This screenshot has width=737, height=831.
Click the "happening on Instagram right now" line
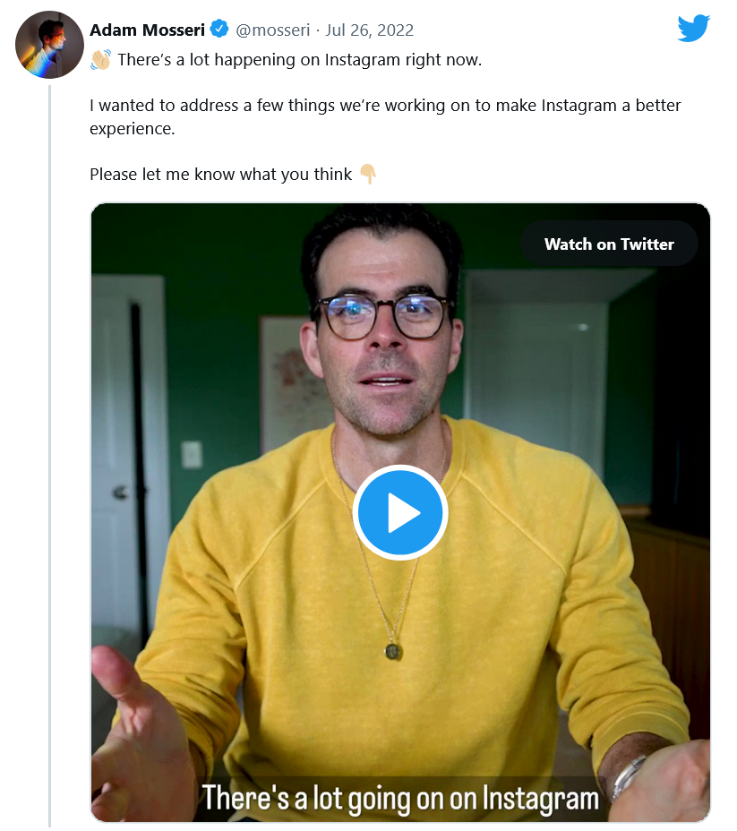[300, 60]
